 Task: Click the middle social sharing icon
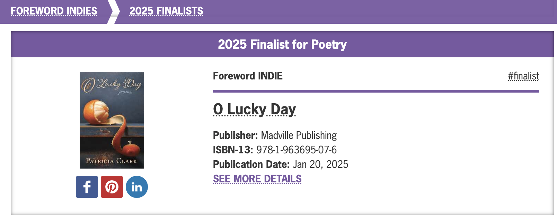[x=112, y=187]
